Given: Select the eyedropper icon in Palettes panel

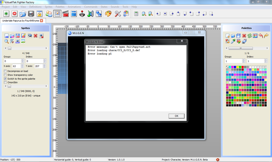Looking at the screenshot, I should pos(233,41).
